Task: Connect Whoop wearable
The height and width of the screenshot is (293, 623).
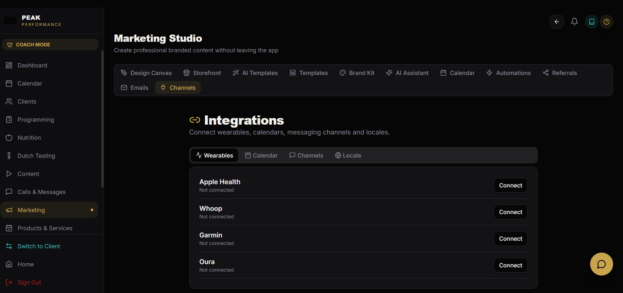Action: click(511, 212)
